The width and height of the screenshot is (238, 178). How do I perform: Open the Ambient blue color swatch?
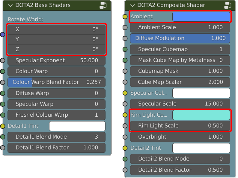tap(201, 17)
